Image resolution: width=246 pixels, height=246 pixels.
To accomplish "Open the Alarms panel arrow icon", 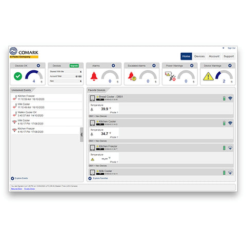I will (113, 66).
